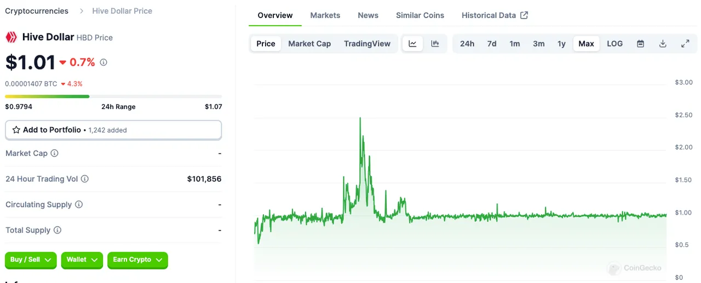This screenshot has height=283, width=701.
Task: Click the $101,856 trading volume value
Action: point(204,179)
